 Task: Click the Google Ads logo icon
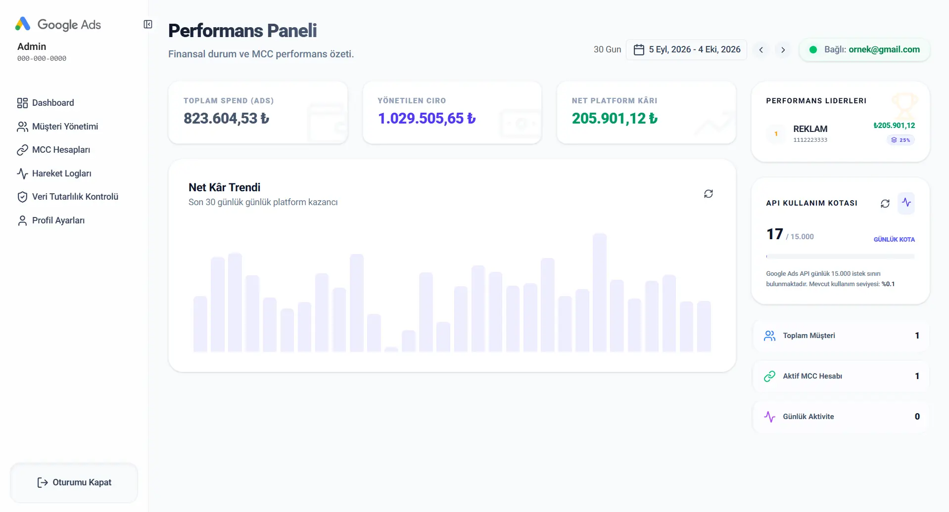coord(23,24)
